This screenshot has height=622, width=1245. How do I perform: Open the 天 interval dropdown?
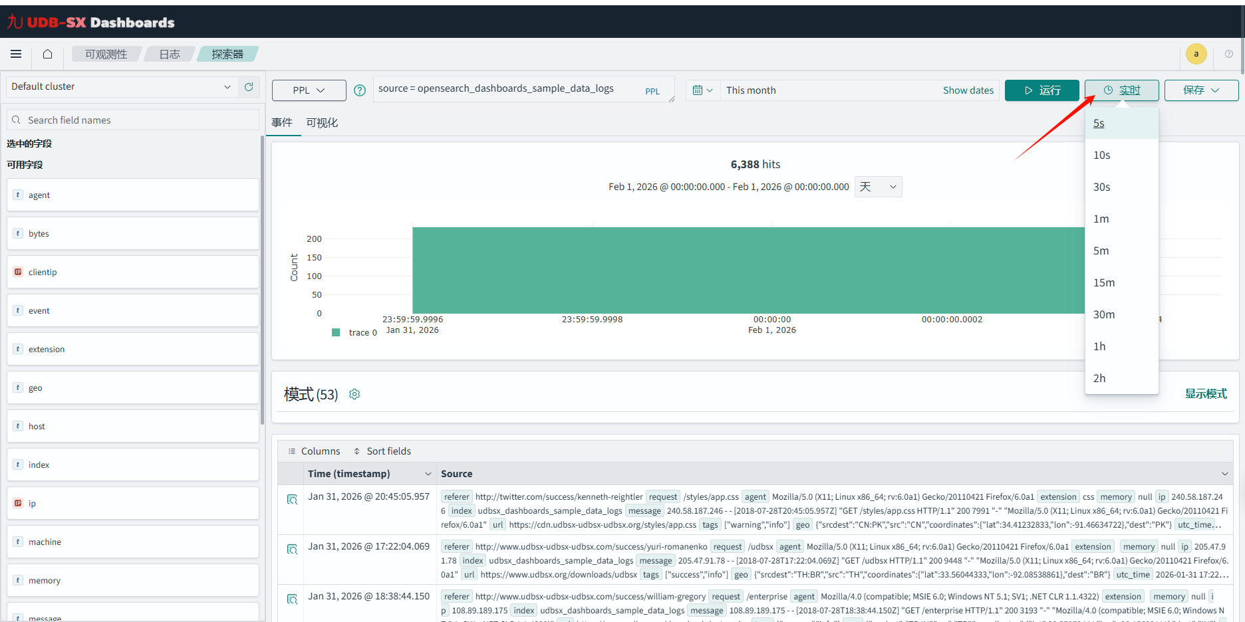(878, 187)
